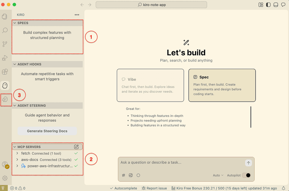Open the Manage settings gear
The image size is (289, 191).
[5, 178]
